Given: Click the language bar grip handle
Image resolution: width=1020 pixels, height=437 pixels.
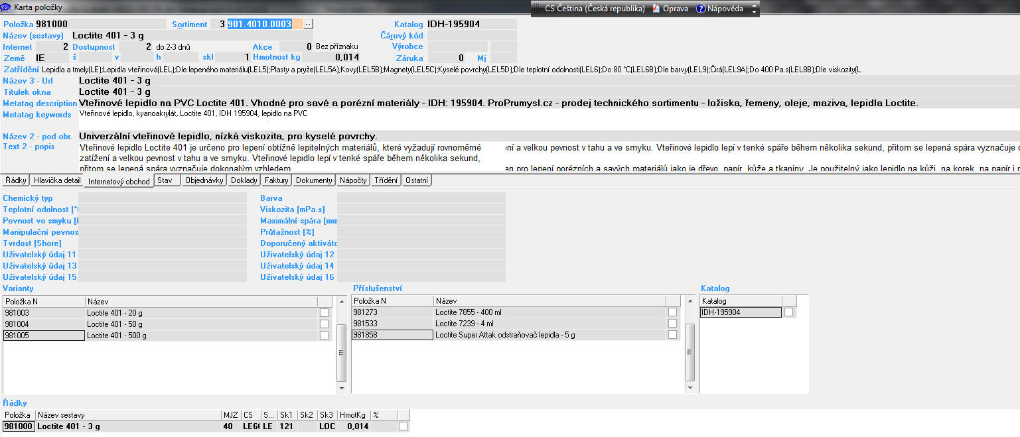Looking at the screenshot, I should (x=535, y=9).
